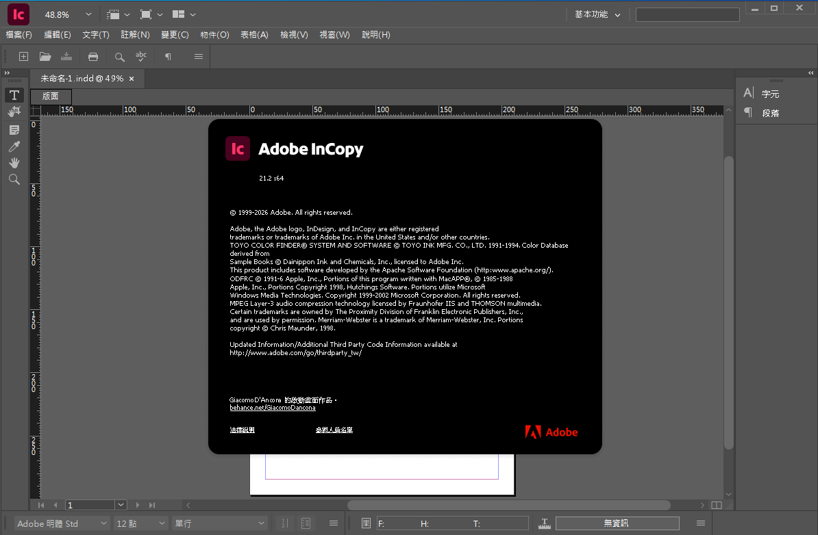The width and height of the screenshot is (818, 535).
Task: Click the Open document folder icon
Action: tap(45, 57)
